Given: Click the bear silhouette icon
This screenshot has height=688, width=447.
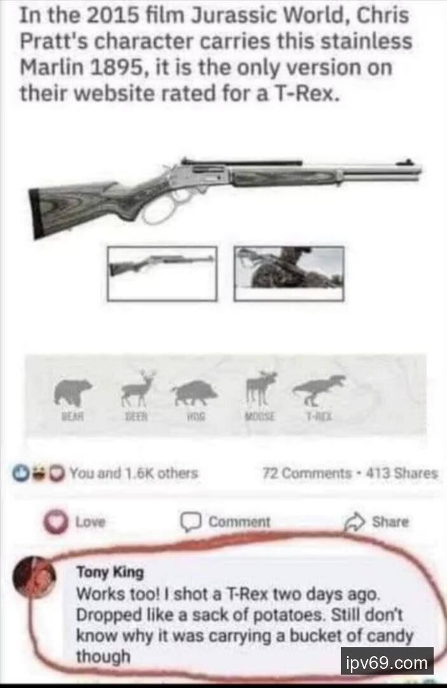Looking at the screenshot, I should [x=72, y=392].
